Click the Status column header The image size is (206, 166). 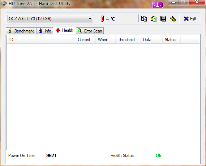point(172,40)
